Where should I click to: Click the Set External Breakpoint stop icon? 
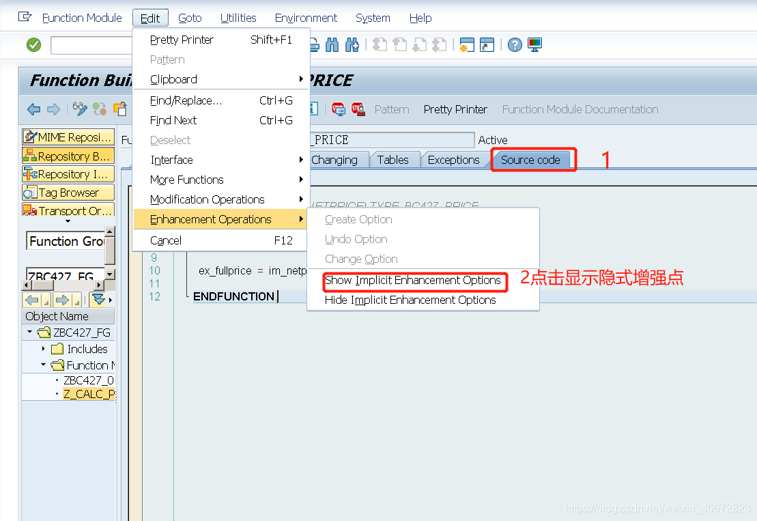358,109
